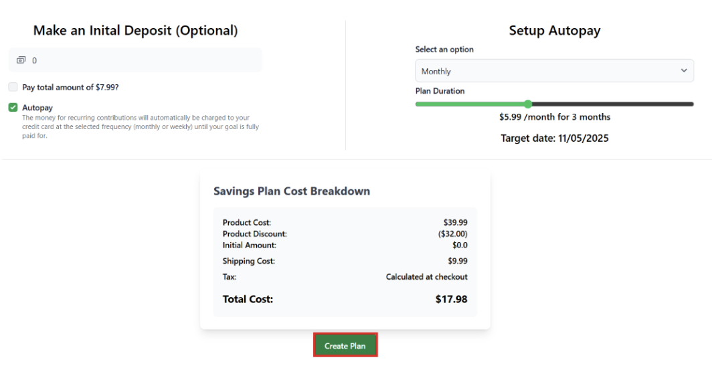Click the ($32.00) Product Discount amount

coord(452,234)
